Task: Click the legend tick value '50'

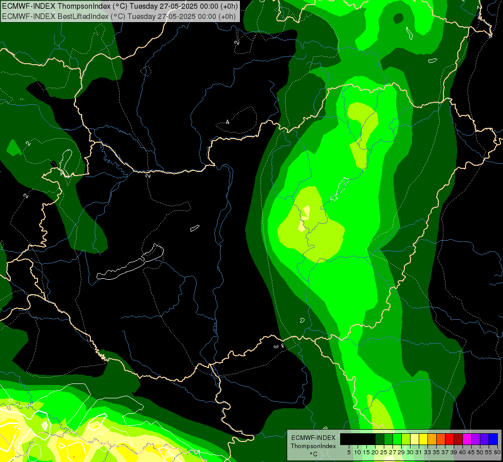Action: 480,452
